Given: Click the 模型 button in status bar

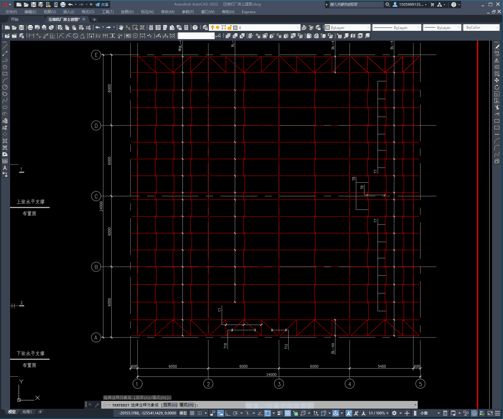Looking at the screenshot, I should click(x=183, y=413).
